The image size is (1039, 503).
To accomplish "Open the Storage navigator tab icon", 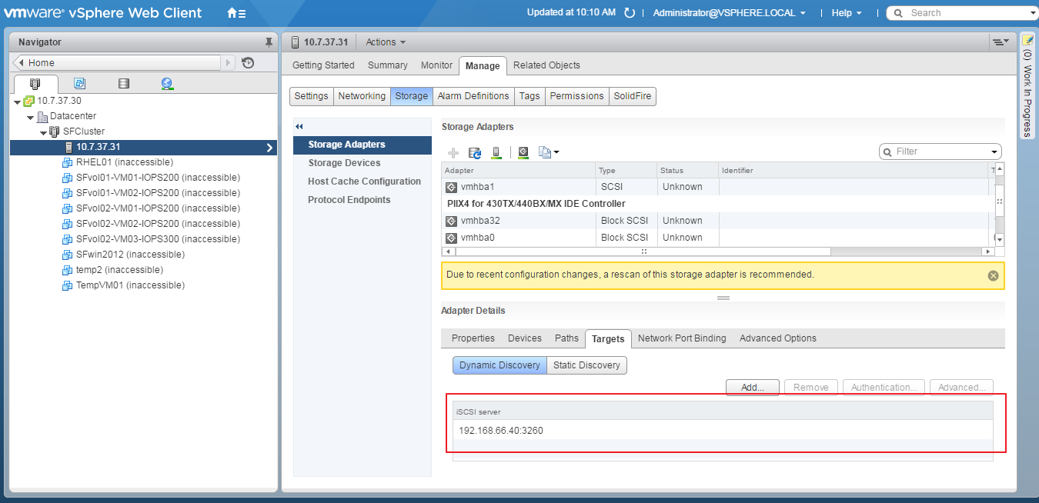I will pos(124,84).
